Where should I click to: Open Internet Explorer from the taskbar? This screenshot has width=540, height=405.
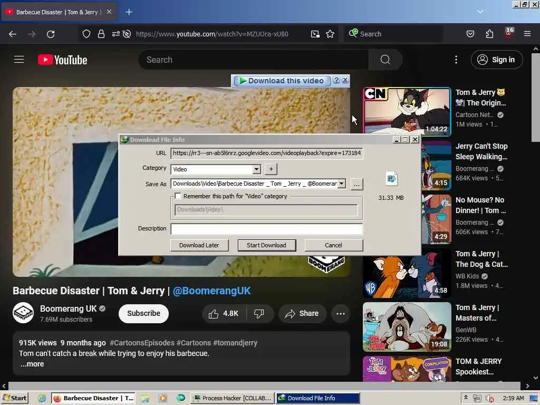point(42,398)
